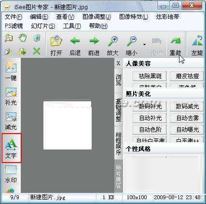Image resolution: width=206 pixels, height=204 pixels.
Task: Zoom out with the 缩小 magnifier
Action: tap(132, 41)
